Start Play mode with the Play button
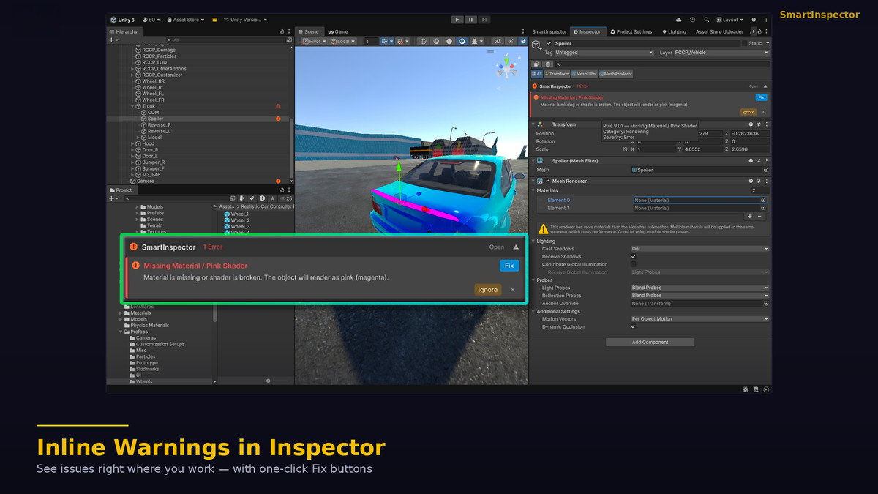Viewport: 878px width, 494px height. (x=457, y=20)
